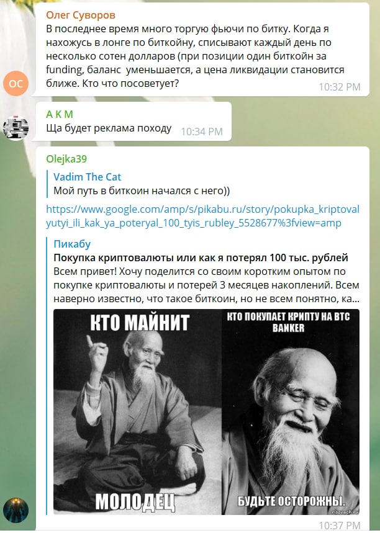Click the 10:37 PM timestamp

(339, 526)
